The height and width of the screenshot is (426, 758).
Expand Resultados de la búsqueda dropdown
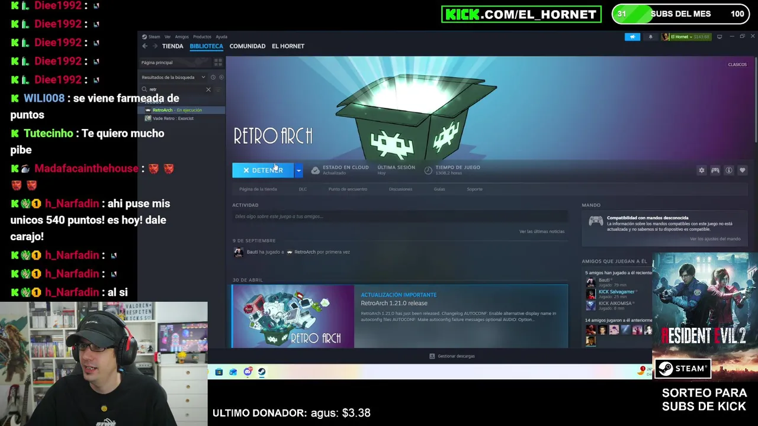tap(203, 77)
